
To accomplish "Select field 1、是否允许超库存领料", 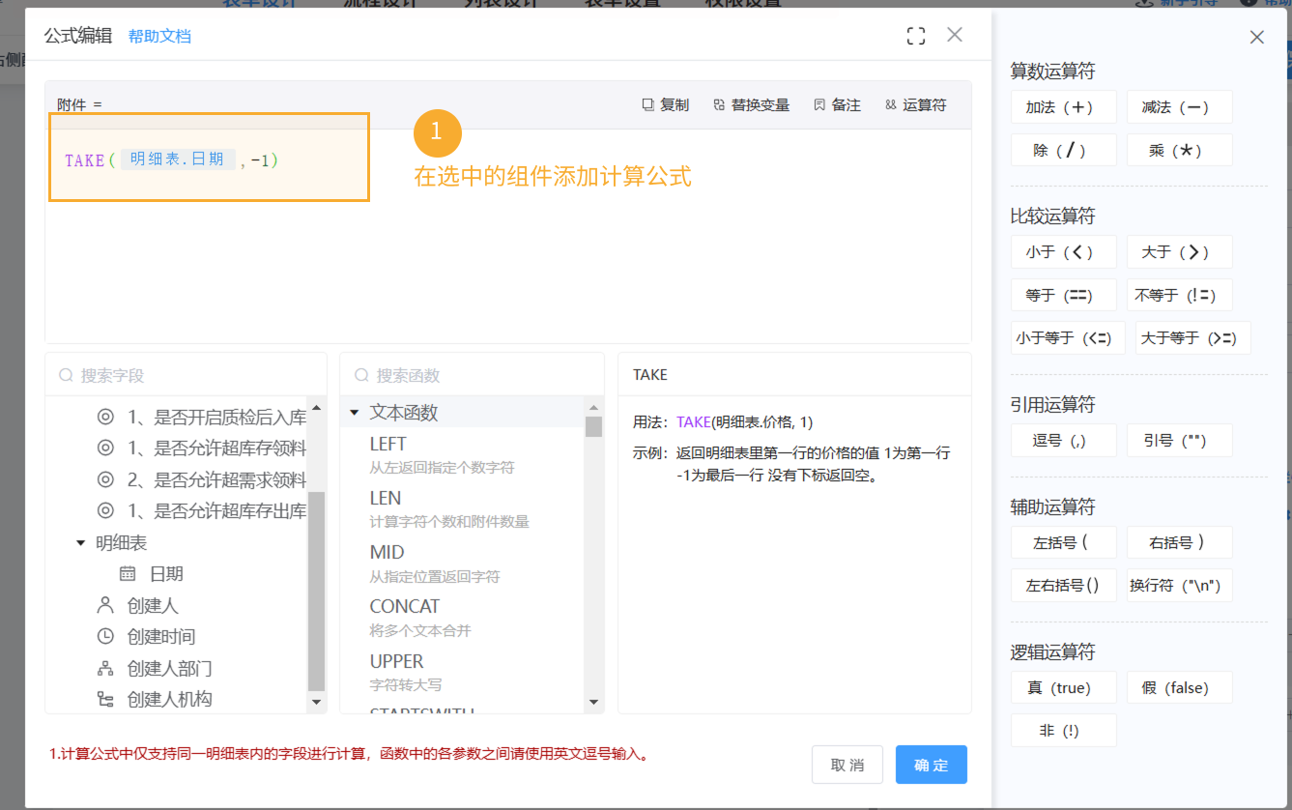I will (x=201, y=448).
